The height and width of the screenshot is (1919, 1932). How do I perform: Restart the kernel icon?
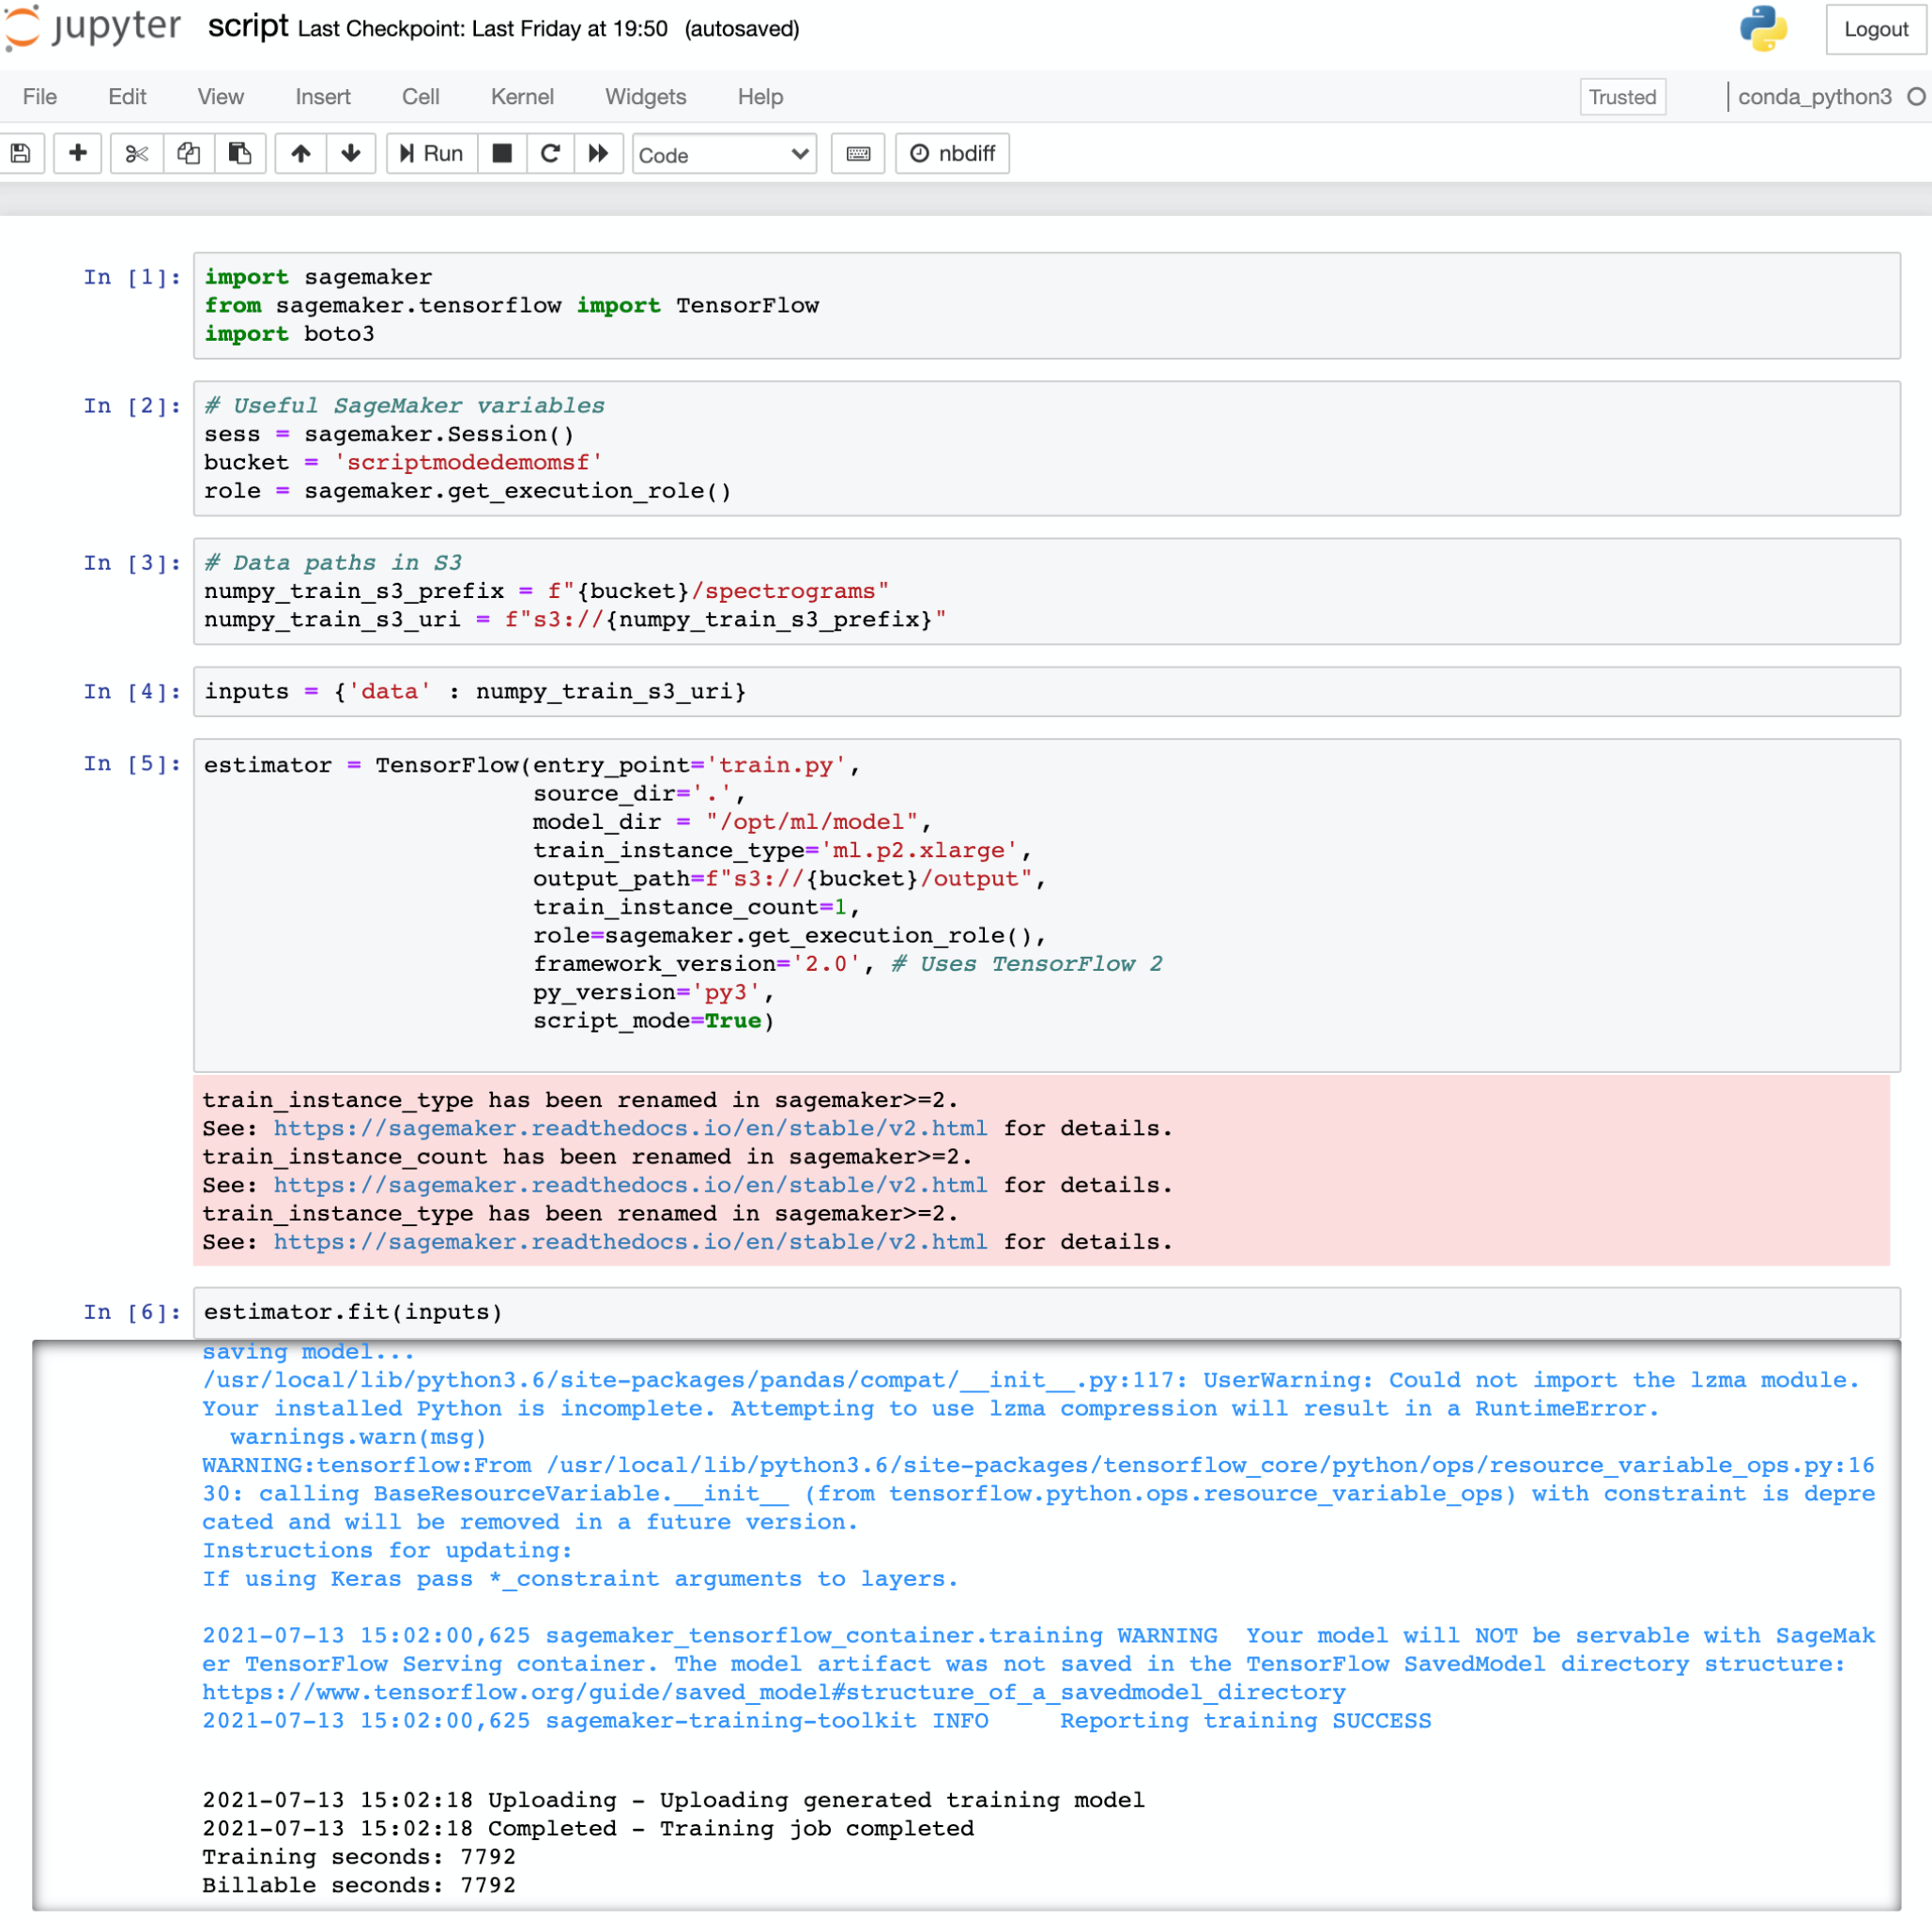pos(550,153)
